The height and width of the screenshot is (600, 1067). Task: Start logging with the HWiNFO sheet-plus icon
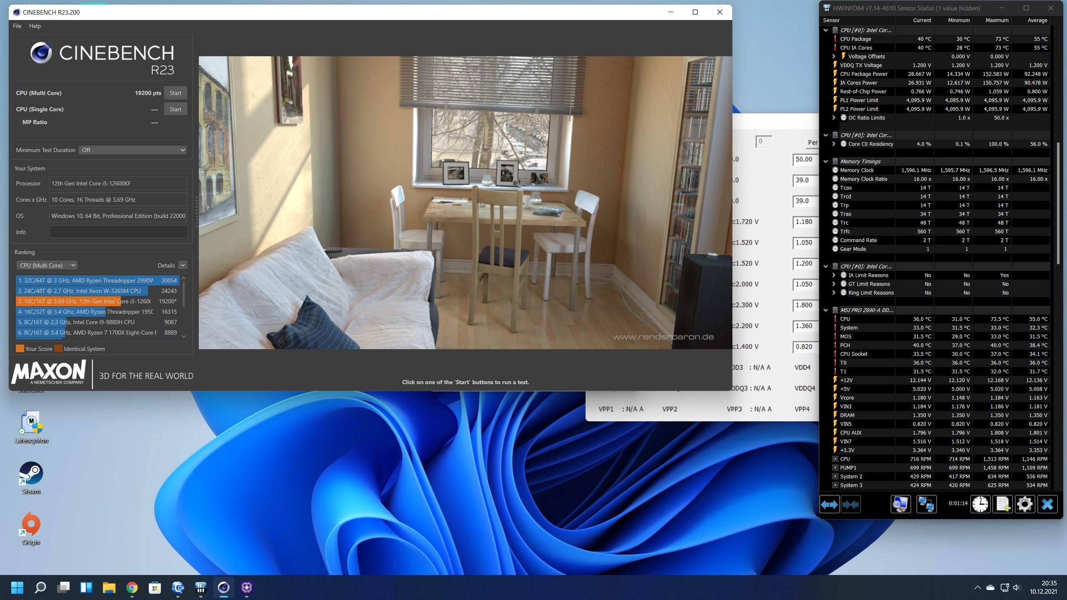(1002, 505)
